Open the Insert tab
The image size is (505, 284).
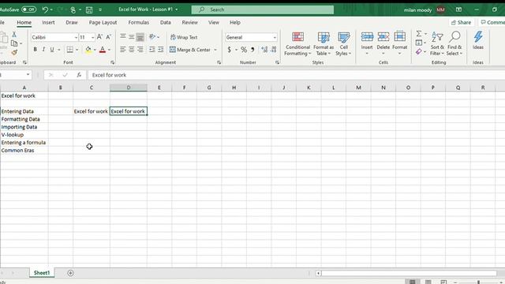point(48,23)
